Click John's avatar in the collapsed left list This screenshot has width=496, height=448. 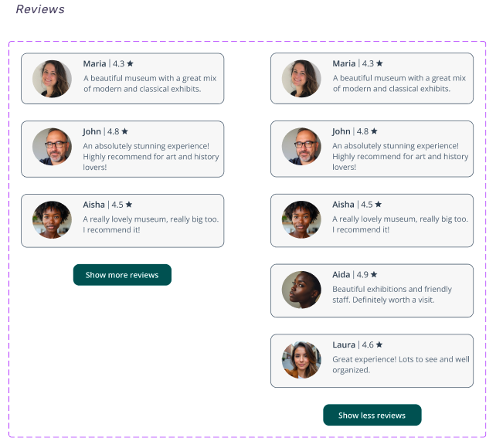click(52, 146)
